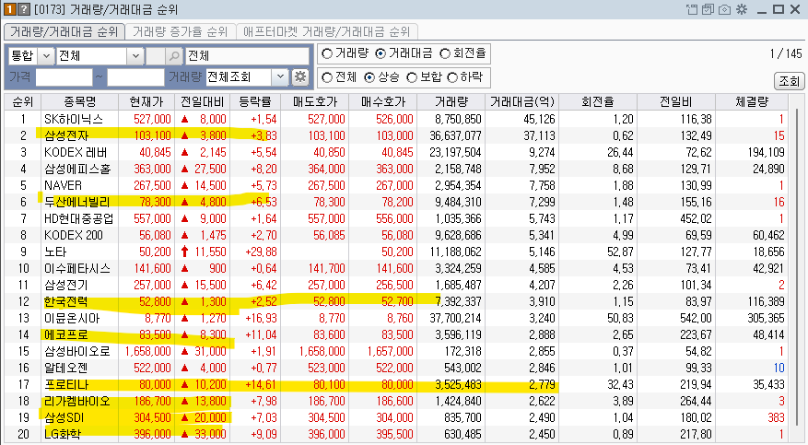Select 노타 stock name

(55, 252)
